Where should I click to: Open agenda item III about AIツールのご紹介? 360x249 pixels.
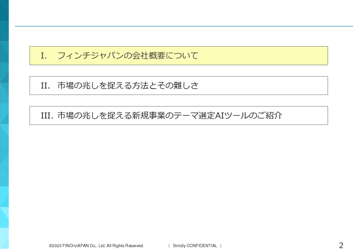[179, 116]
